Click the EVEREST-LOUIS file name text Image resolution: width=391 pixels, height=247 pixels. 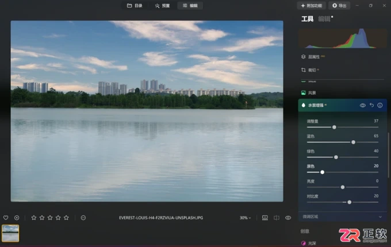point(161,218)
